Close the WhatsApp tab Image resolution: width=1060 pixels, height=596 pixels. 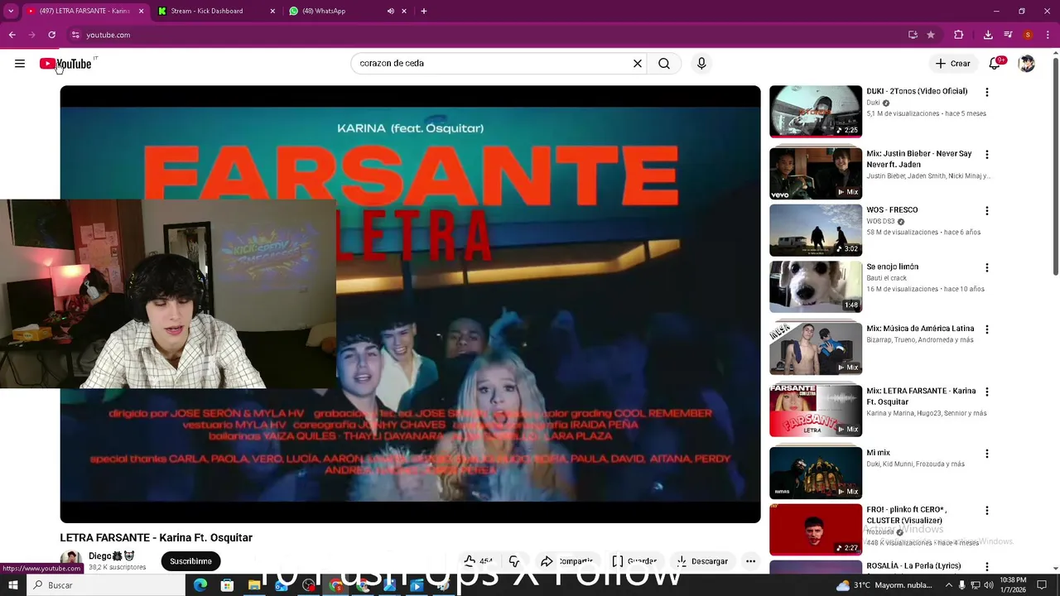(x=404, y=11)
